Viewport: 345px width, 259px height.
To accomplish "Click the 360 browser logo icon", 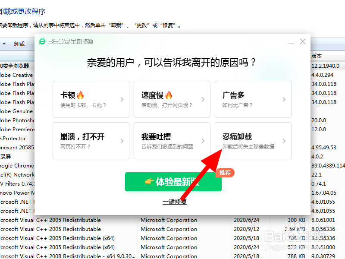I will click(x=42, y=41).
